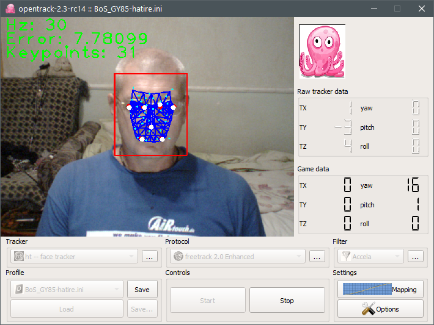Open the Tracker dropdown showing ht face tracker
This screenshot has height=325, width=434.
74,257
